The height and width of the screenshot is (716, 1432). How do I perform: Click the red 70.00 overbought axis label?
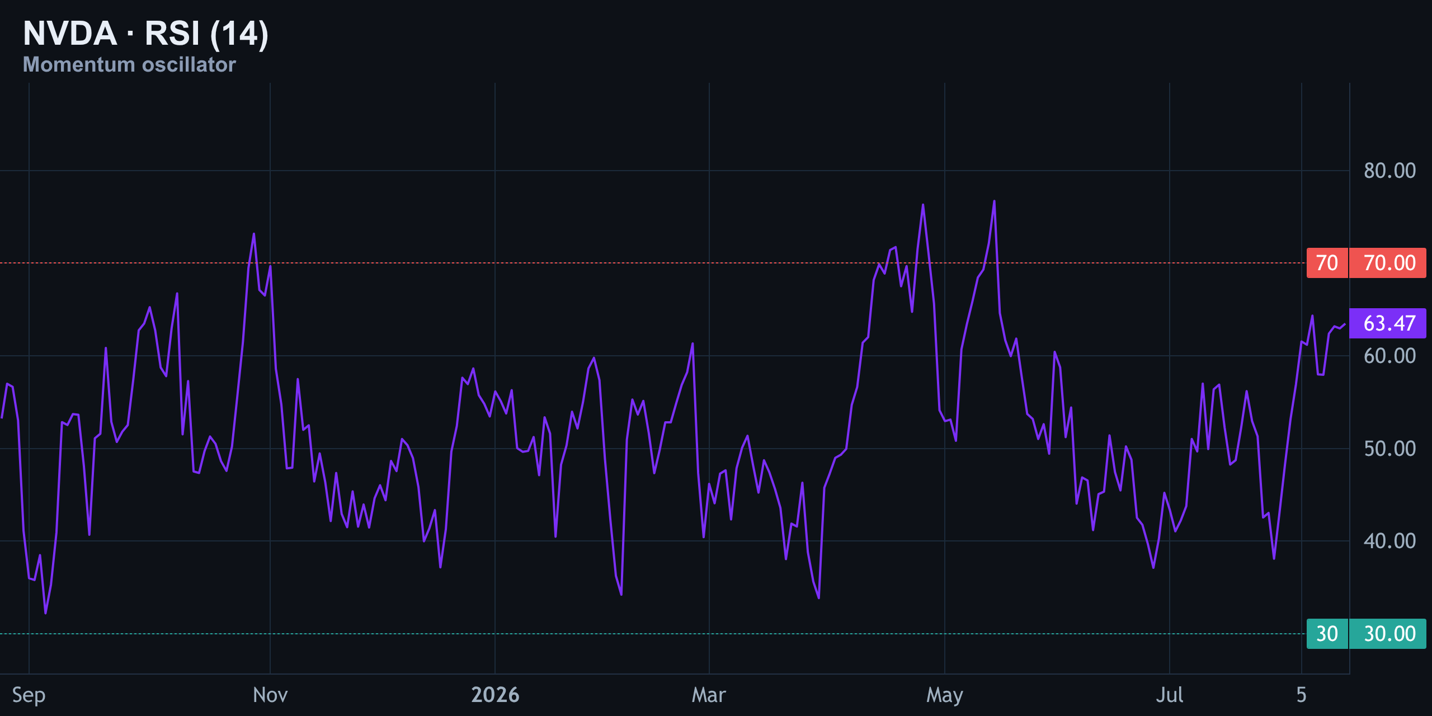click(1388, 263)
